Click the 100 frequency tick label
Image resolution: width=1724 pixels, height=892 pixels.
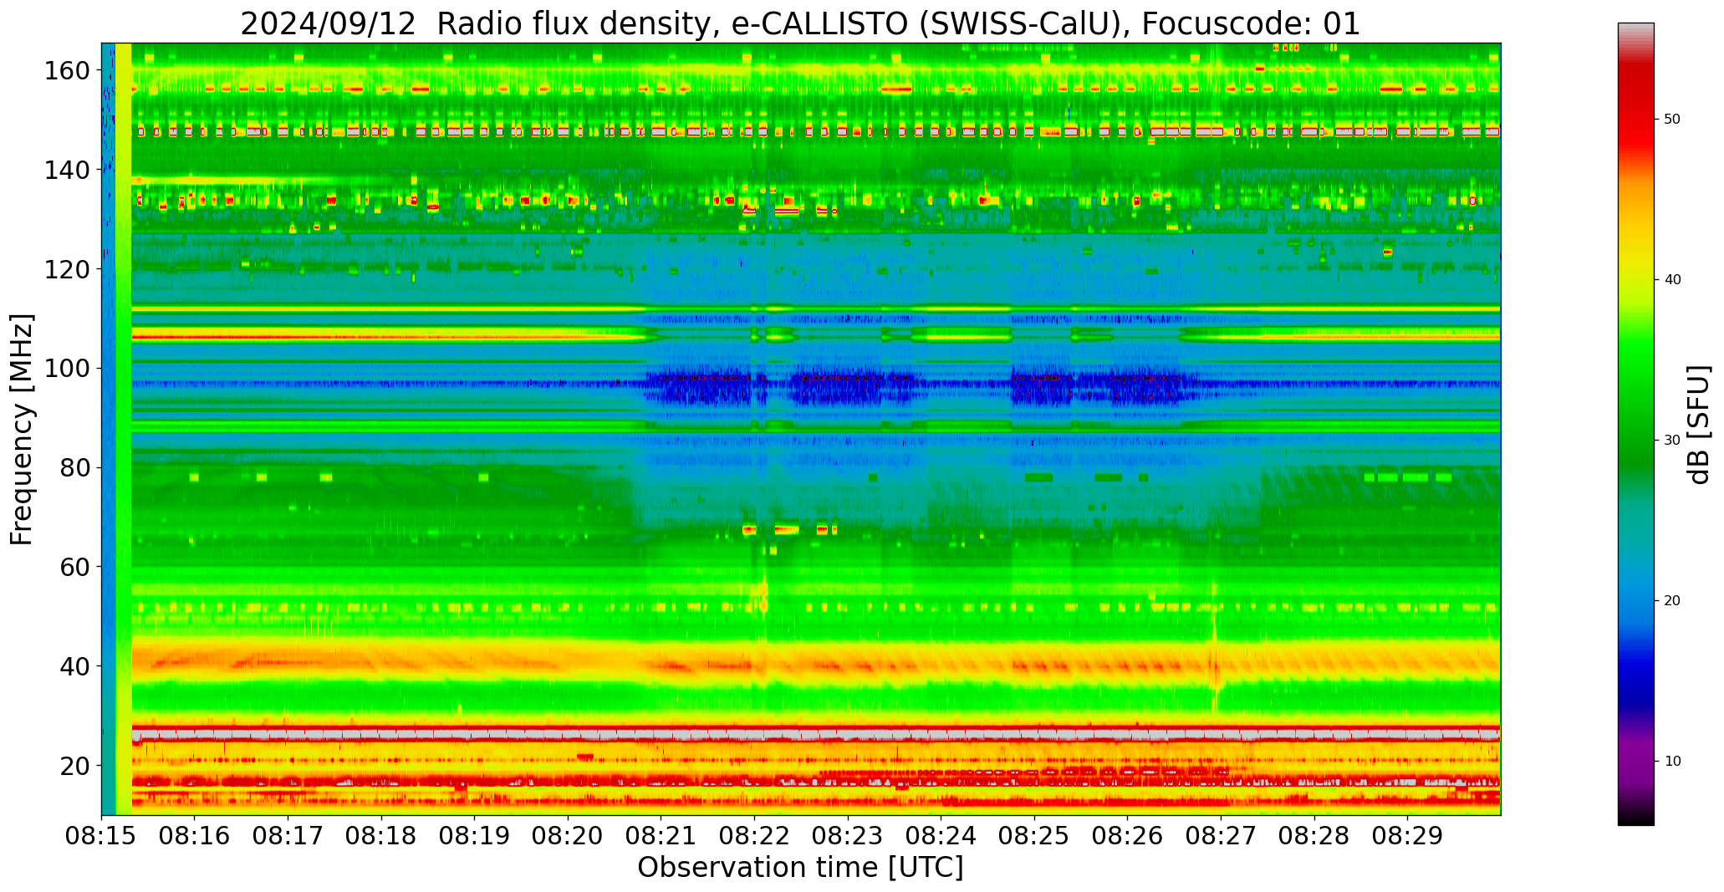pyautogui.click(x=67, y=369)
